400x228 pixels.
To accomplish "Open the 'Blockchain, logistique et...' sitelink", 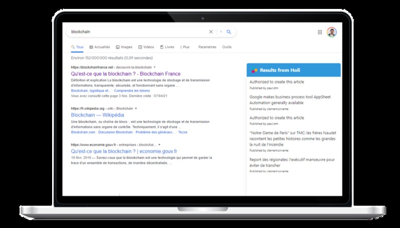I will click(x=91, y=91).
